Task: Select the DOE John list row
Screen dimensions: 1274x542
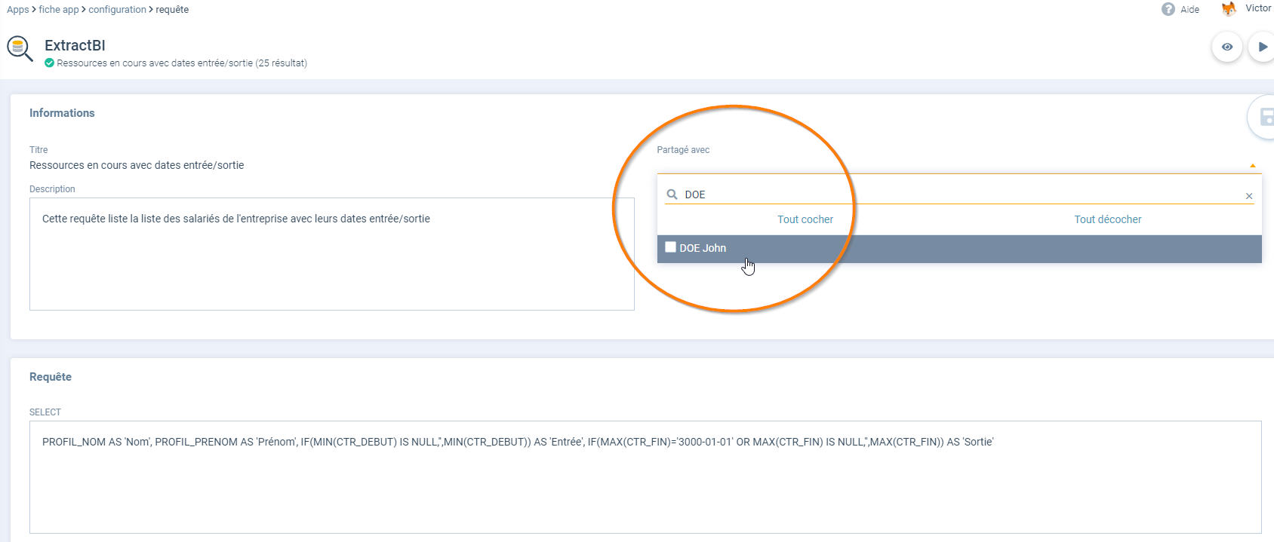Action: point(959,249)
